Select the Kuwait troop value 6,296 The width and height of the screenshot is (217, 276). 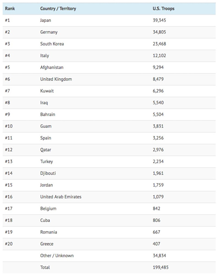click(x=158, y=91)
